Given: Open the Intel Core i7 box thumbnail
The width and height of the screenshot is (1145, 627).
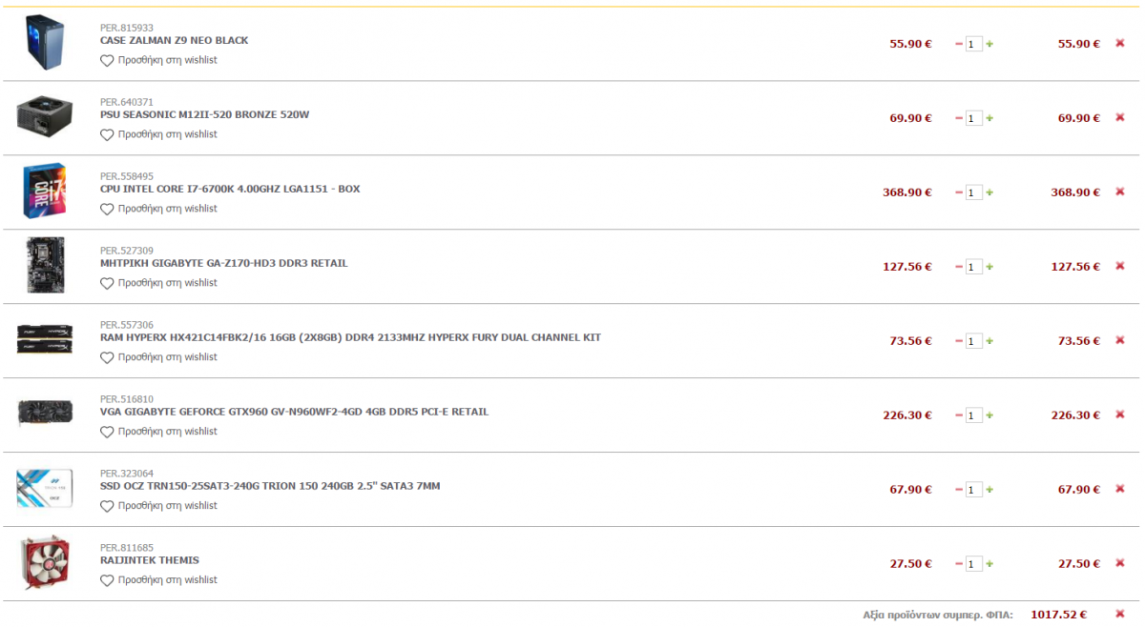Looking at the screenshot, I should point(44,192).
